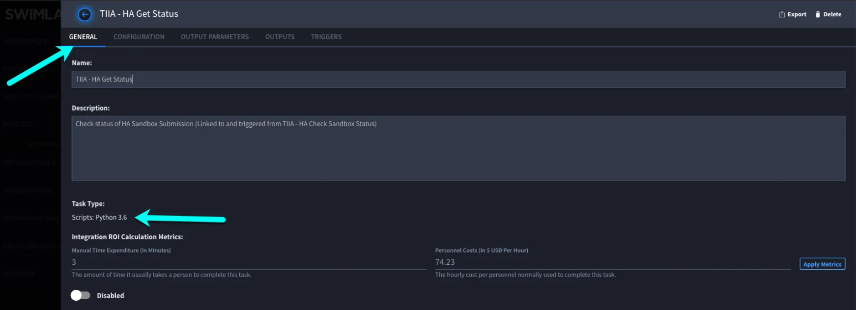The height and width of the screenshot is (310, 856).
Task: Edit the Manual Time Expenditure field
Action: 249,262
